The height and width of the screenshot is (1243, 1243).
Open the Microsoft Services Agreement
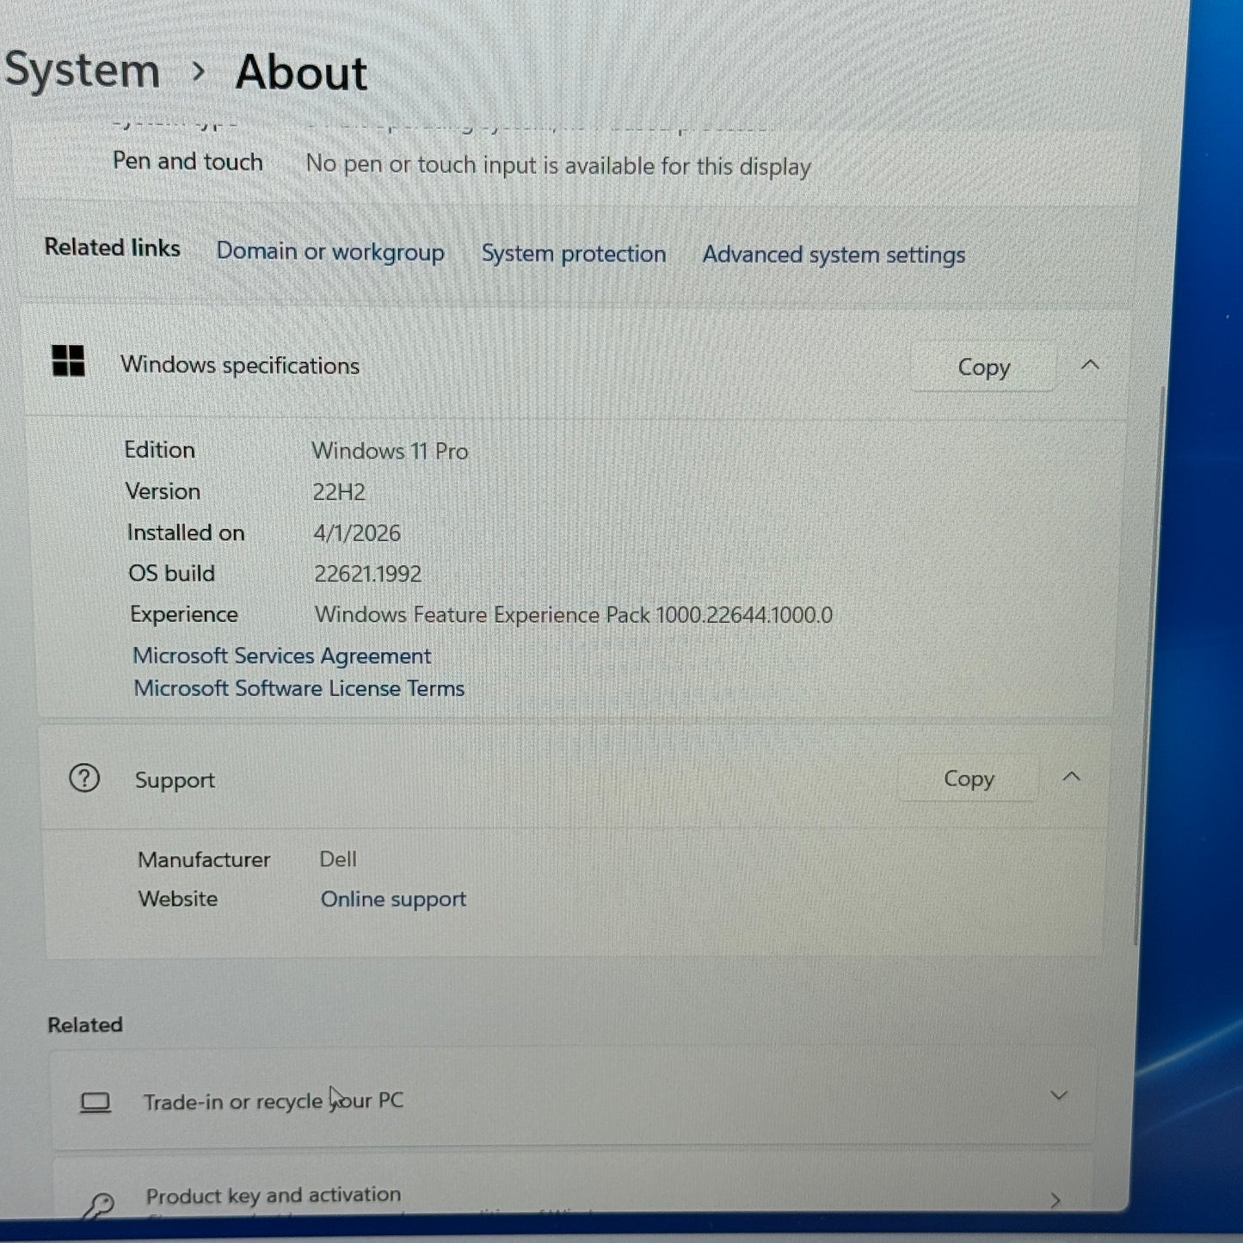pyautogui.click(x=281, y=655)
